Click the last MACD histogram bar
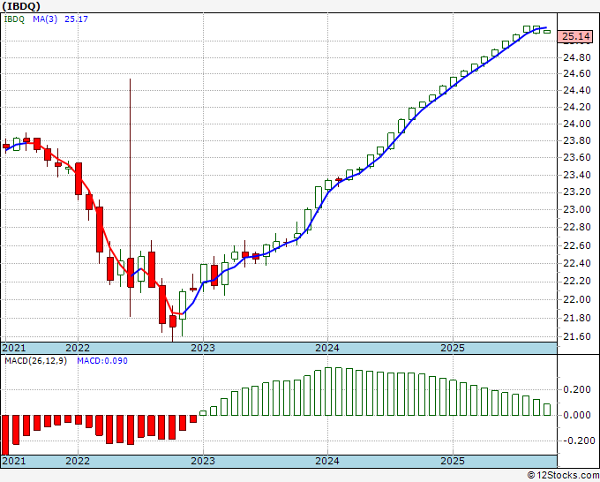Screen dimensions: 600x482 547,410
